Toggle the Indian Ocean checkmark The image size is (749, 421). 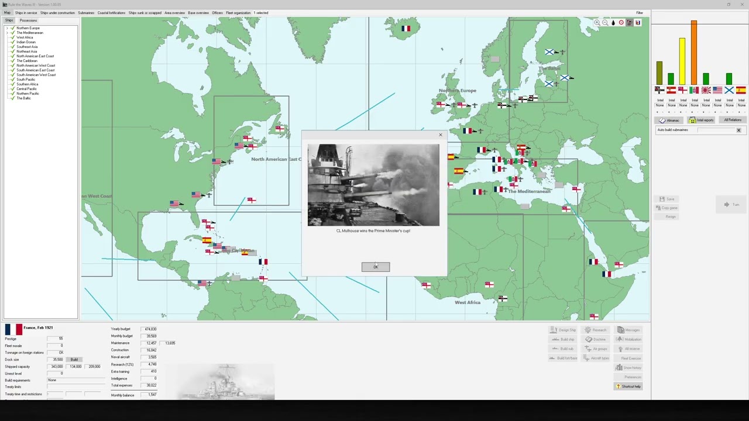click(12, 42)
